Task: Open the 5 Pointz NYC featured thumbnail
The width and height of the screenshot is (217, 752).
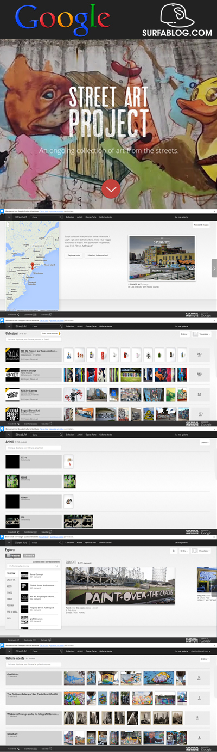Action: [162, 258]
